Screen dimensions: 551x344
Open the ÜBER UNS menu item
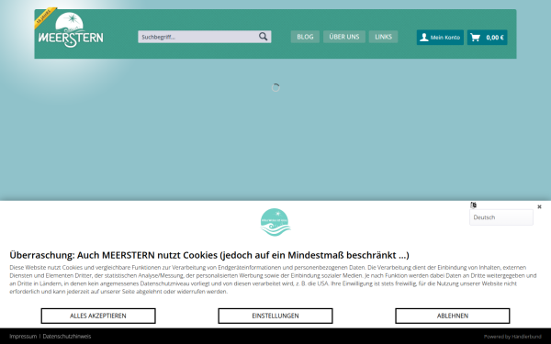coord(344,37)
